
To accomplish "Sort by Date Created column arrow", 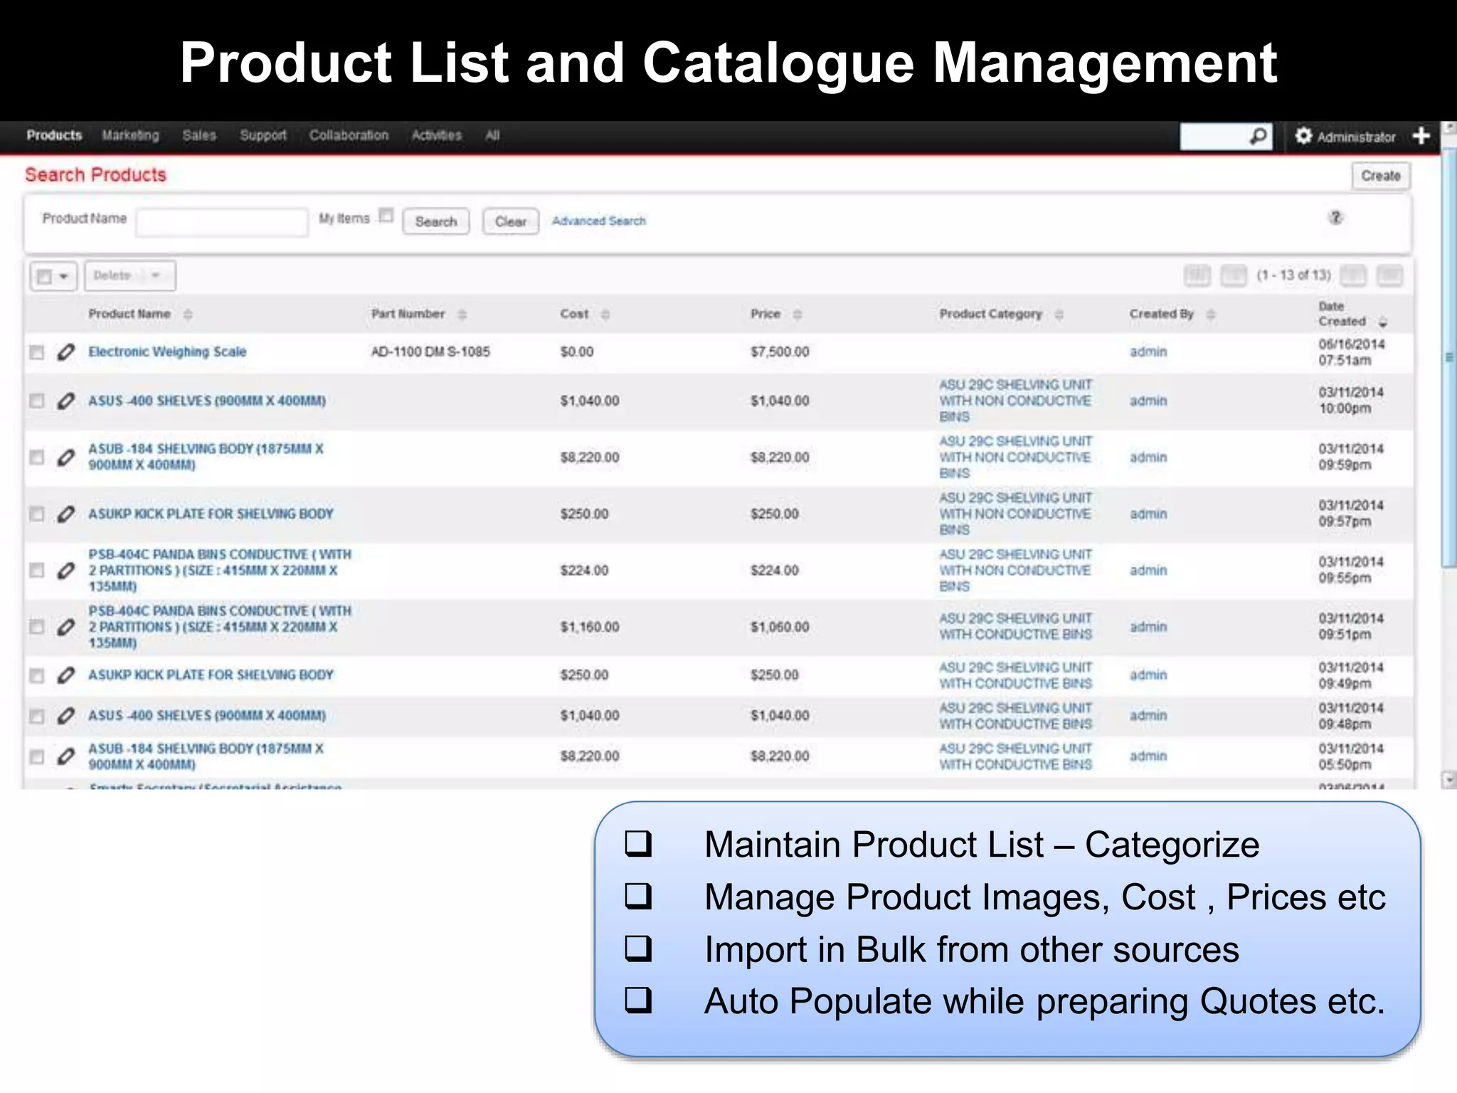I will coord(1383,322).
